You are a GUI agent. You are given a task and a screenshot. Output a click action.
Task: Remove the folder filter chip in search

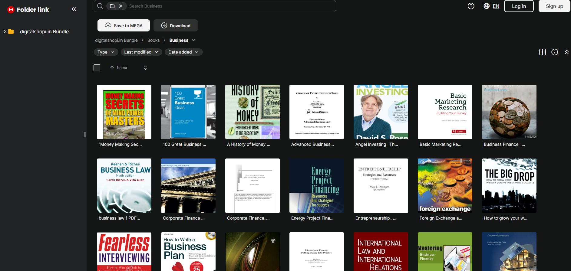[x=121, y=6]
